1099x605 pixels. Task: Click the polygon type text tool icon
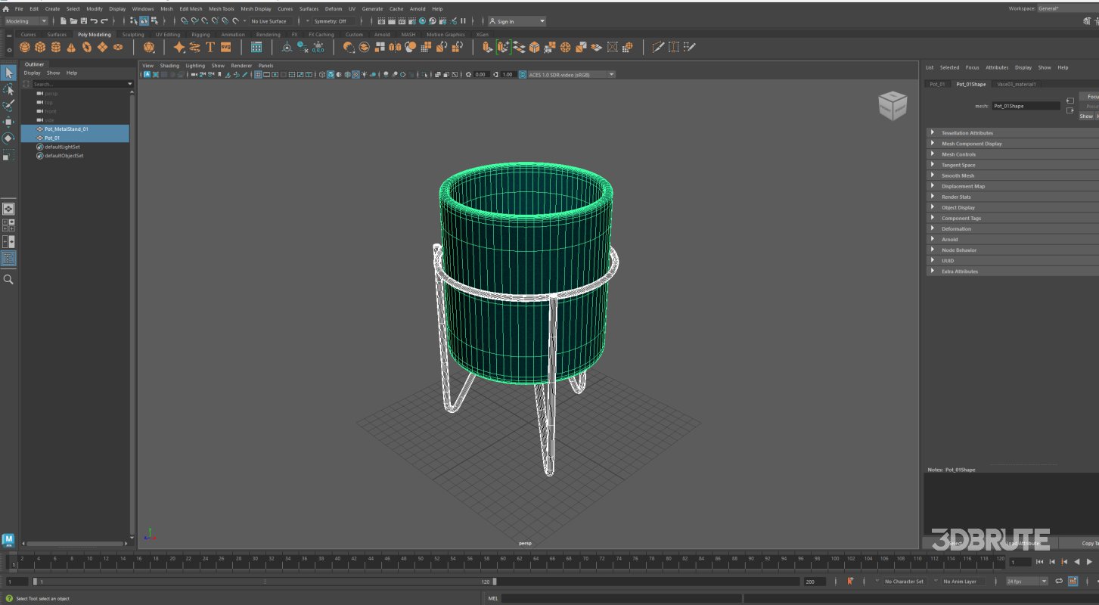210,47
